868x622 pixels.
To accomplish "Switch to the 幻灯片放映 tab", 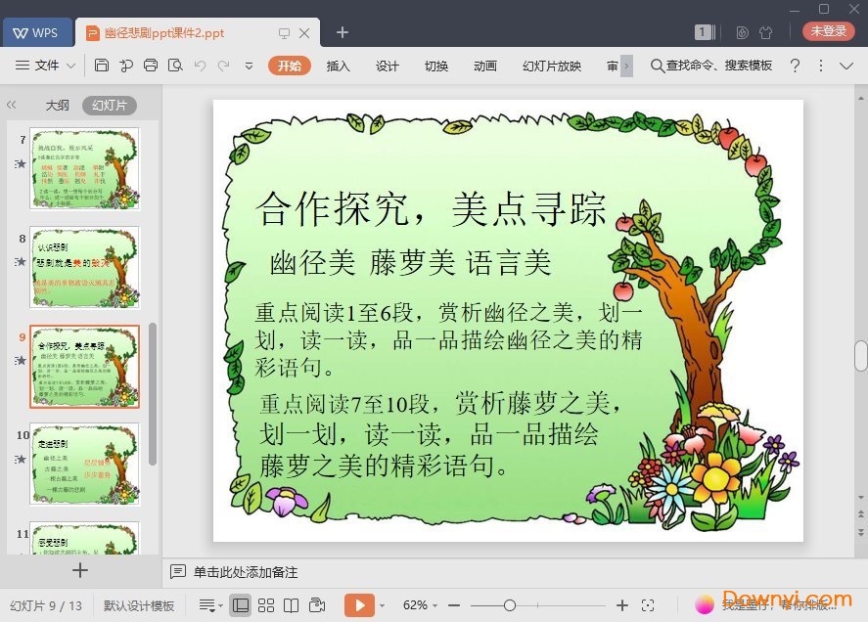I will pyautogui.click(x=551, y=66).
